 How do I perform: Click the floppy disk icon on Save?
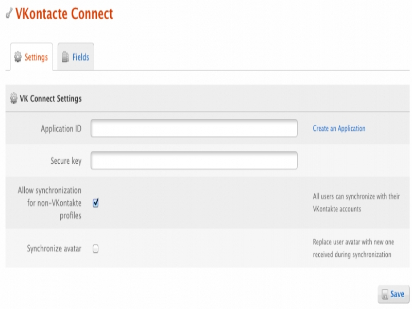click(x=385, y=295)
